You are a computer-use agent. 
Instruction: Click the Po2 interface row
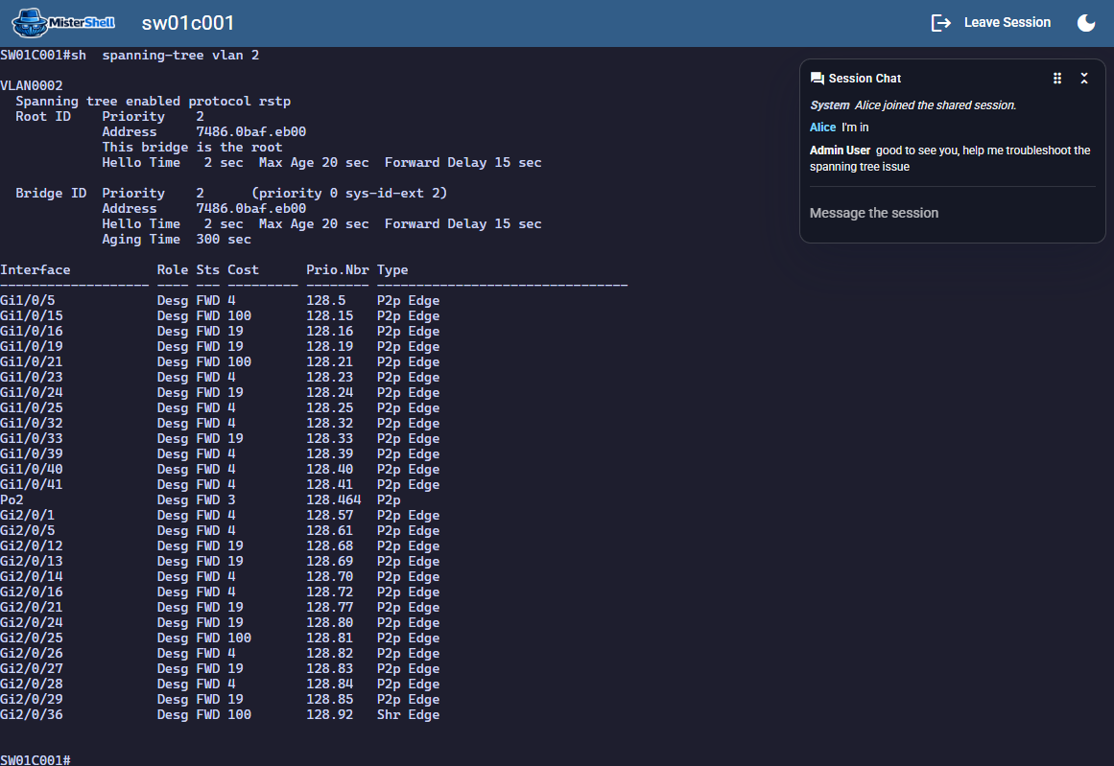(201, 499)
